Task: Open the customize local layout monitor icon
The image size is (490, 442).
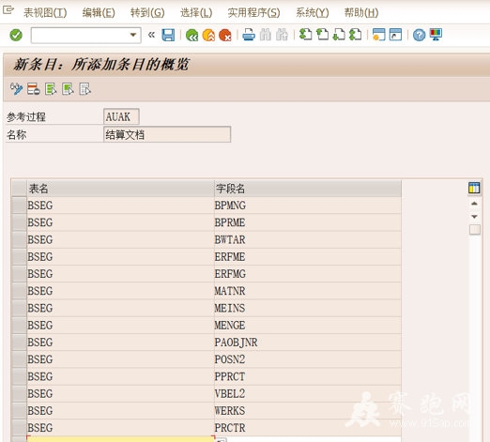Action: pos(436,35)
